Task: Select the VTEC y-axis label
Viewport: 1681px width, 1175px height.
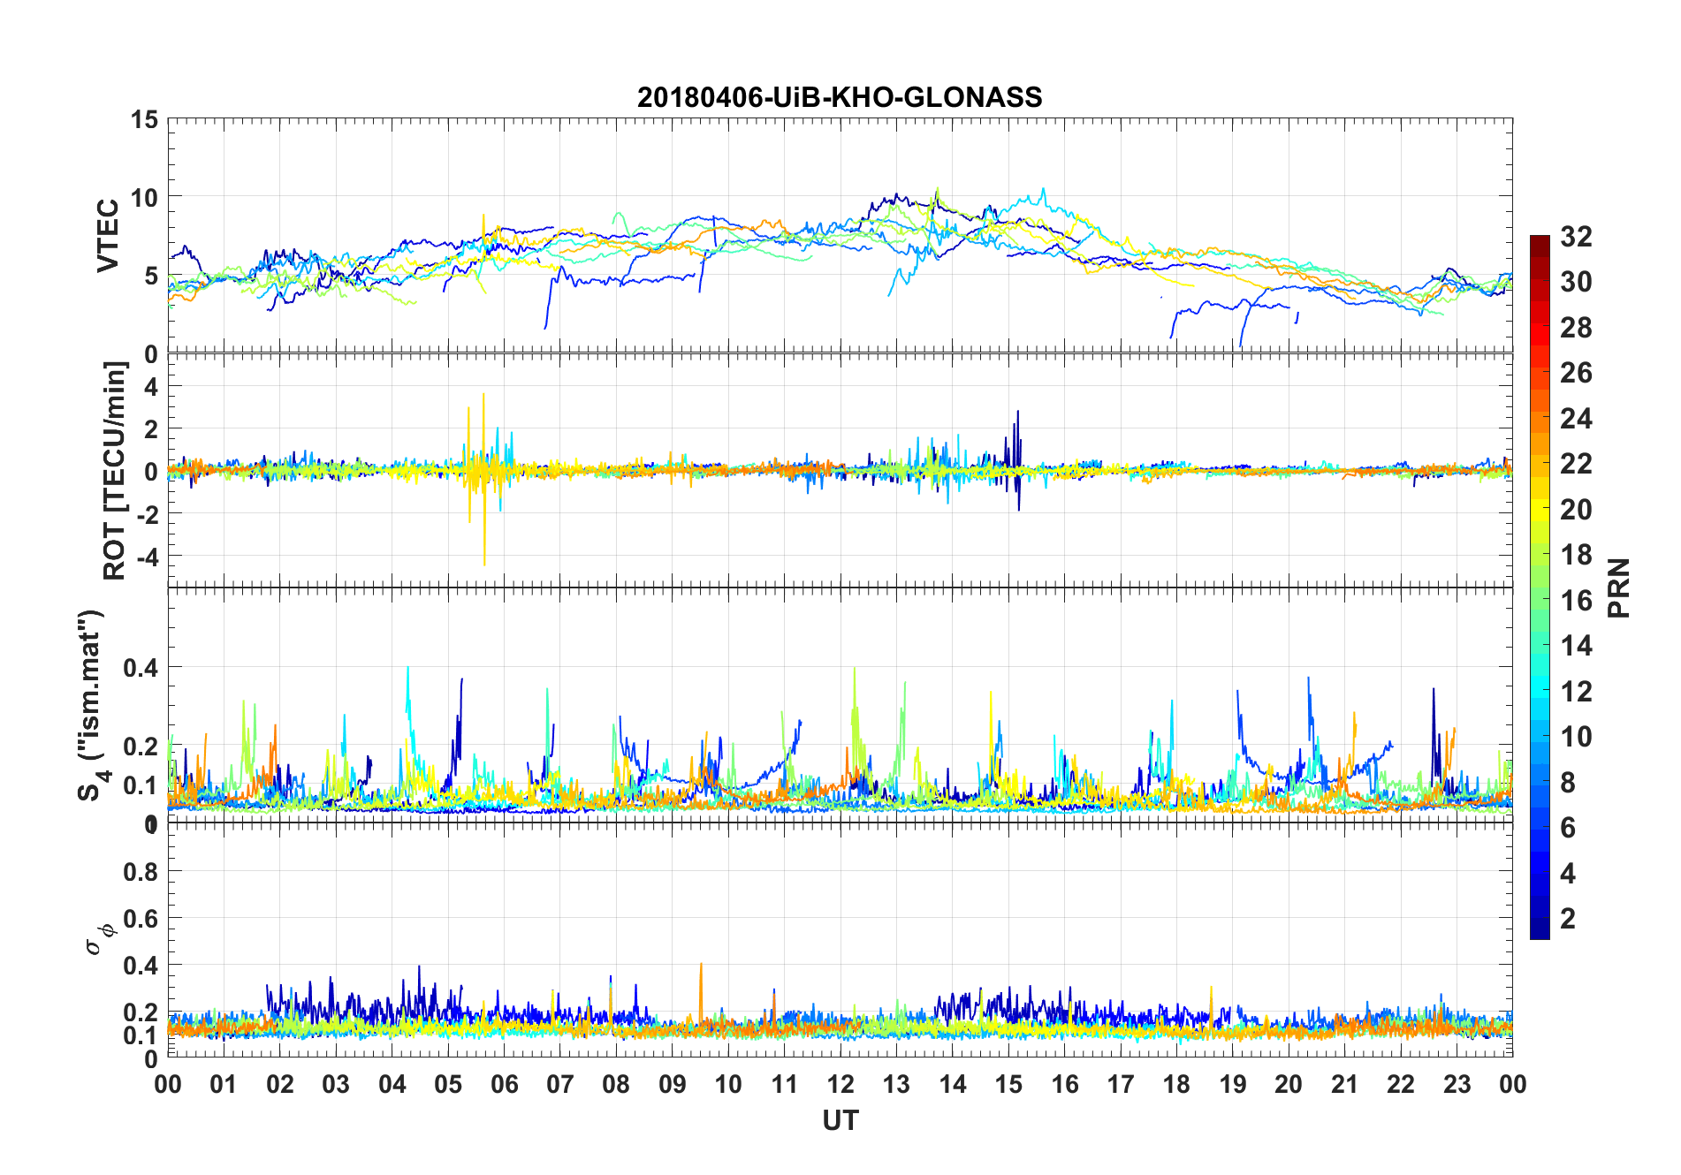Action: pyautogui.click(x=108, y=236)
